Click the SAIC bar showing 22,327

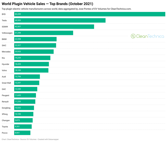(35, 45)
